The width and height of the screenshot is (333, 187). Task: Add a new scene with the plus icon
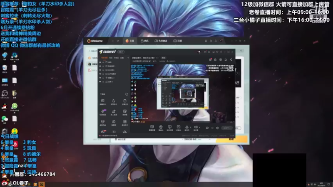[x=128, y=58]
